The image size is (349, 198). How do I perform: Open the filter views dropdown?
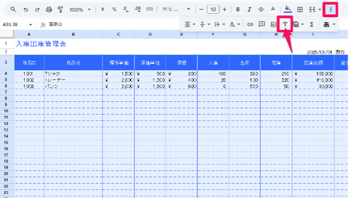[x=298, y=24]
